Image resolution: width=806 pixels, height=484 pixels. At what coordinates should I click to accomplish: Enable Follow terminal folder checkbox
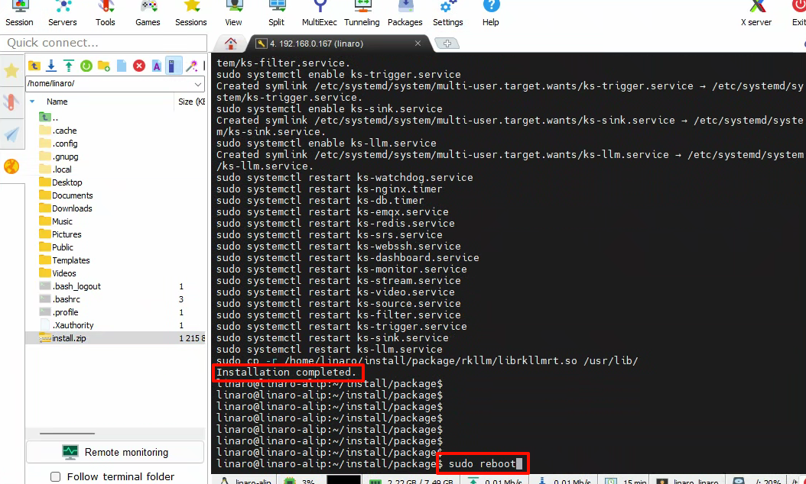(56, 477)
